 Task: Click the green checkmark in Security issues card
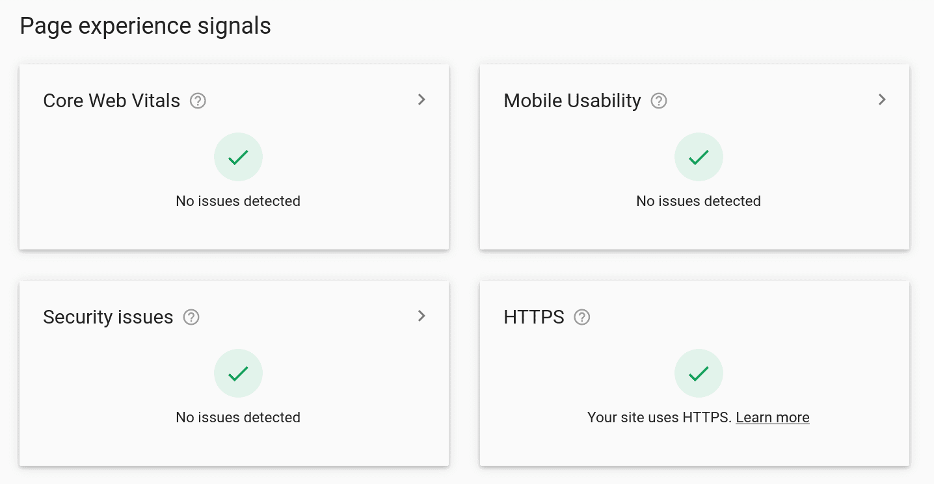238,373
